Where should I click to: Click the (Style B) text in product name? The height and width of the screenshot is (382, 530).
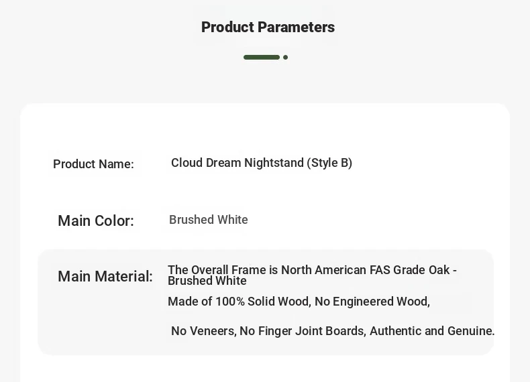[329, 163]
